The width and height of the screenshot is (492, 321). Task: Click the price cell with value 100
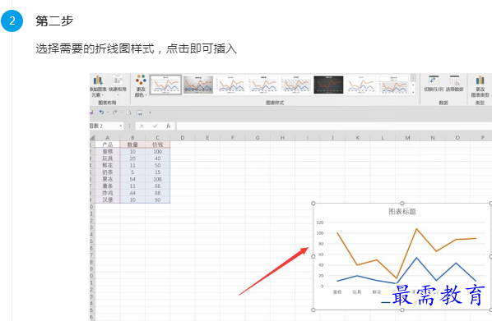[157, 152]
